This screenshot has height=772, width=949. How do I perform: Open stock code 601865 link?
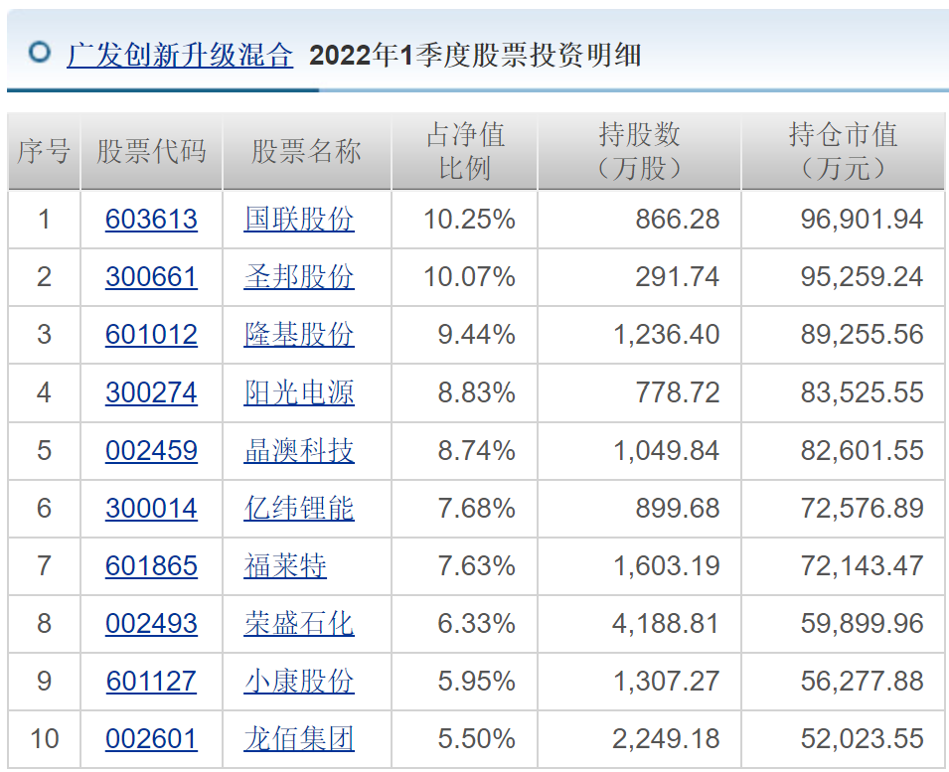click(151, 566)
